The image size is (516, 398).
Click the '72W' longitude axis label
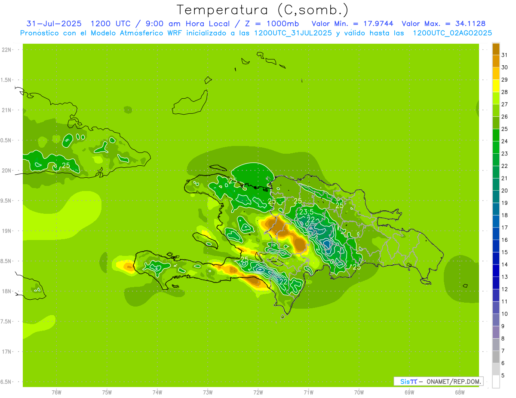[x=258, y=392]
